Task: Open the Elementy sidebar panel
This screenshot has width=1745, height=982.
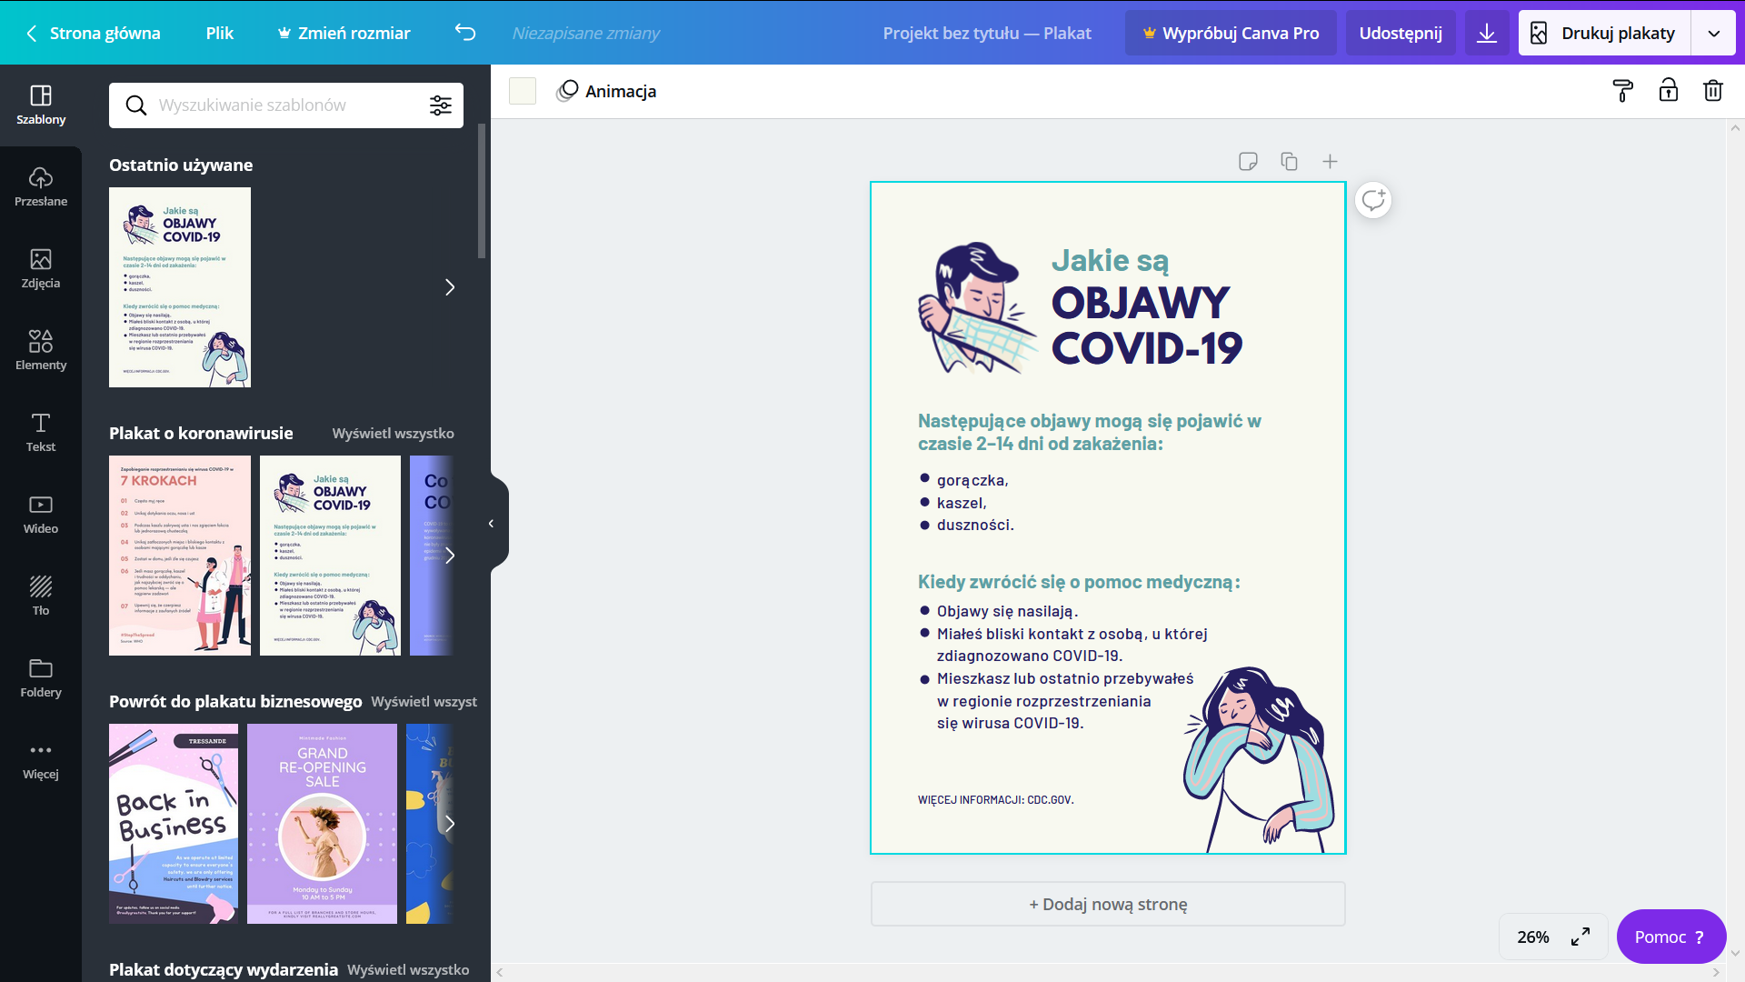Action: (x=41, y=350)
